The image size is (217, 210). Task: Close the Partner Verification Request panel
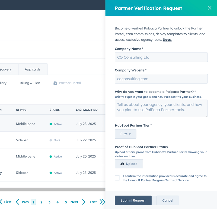209,8
